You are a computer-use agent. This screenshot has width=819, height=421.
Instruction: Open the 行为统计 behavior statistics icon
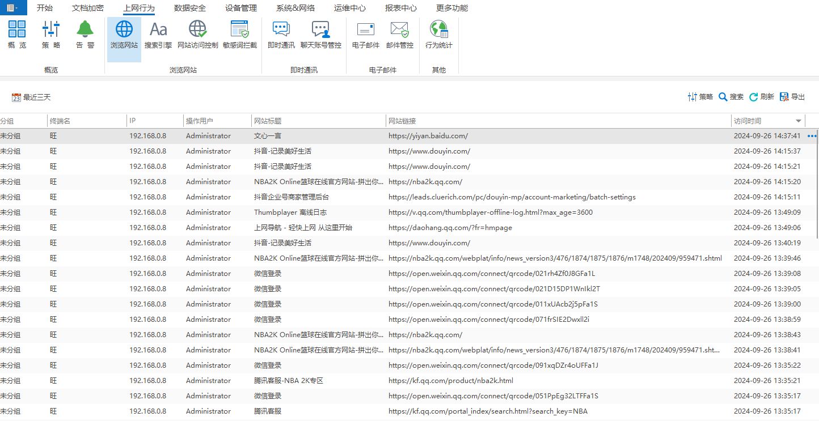[x=439, y=35]
